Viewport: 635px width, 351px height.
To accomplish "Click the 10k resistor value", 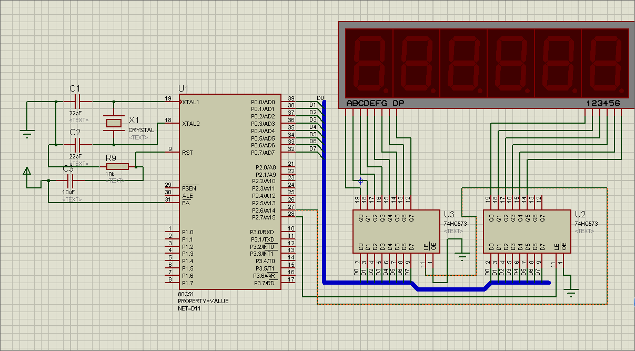I will click(x=110, y=174).
